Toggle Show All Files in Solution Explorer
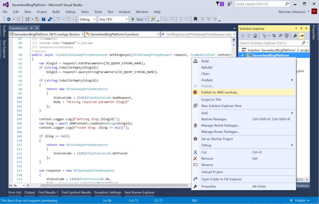The height and width of the screenshot is (204, 319). coord(286,36)
